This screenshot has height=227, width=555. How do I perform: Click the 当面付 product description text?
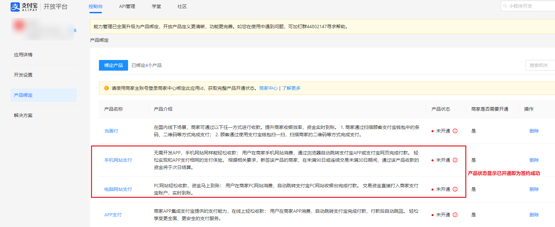pyautogui.click(x=287, y=131)
